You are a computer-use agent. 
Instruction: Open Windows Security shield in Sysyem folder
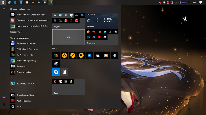71,15
